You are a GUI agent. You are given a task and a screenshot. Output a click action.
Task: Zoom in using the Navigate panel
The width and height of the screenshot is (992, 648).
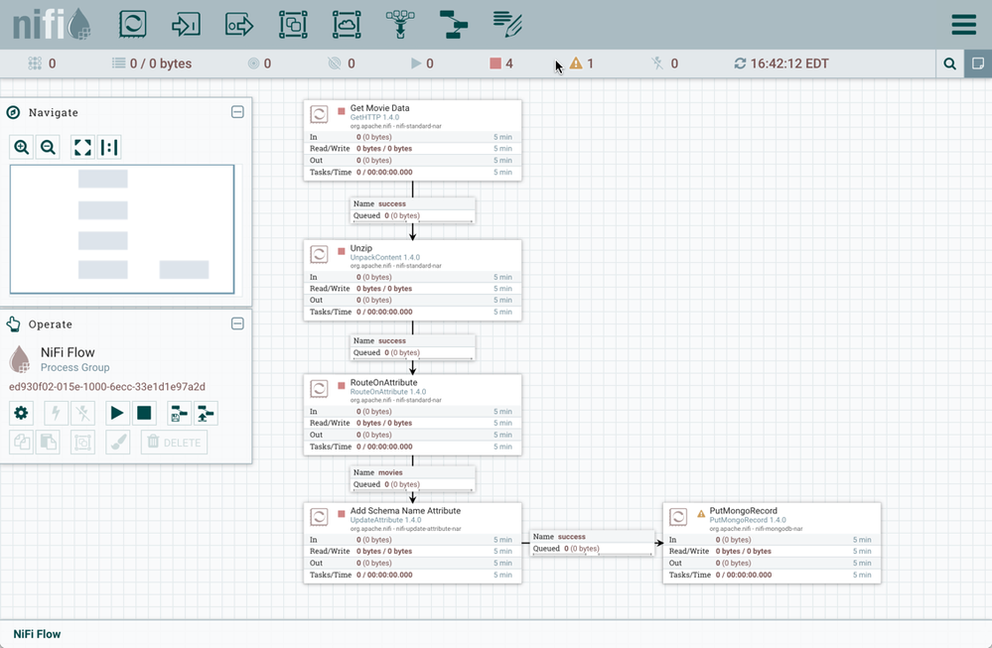[x=22, y=148]
